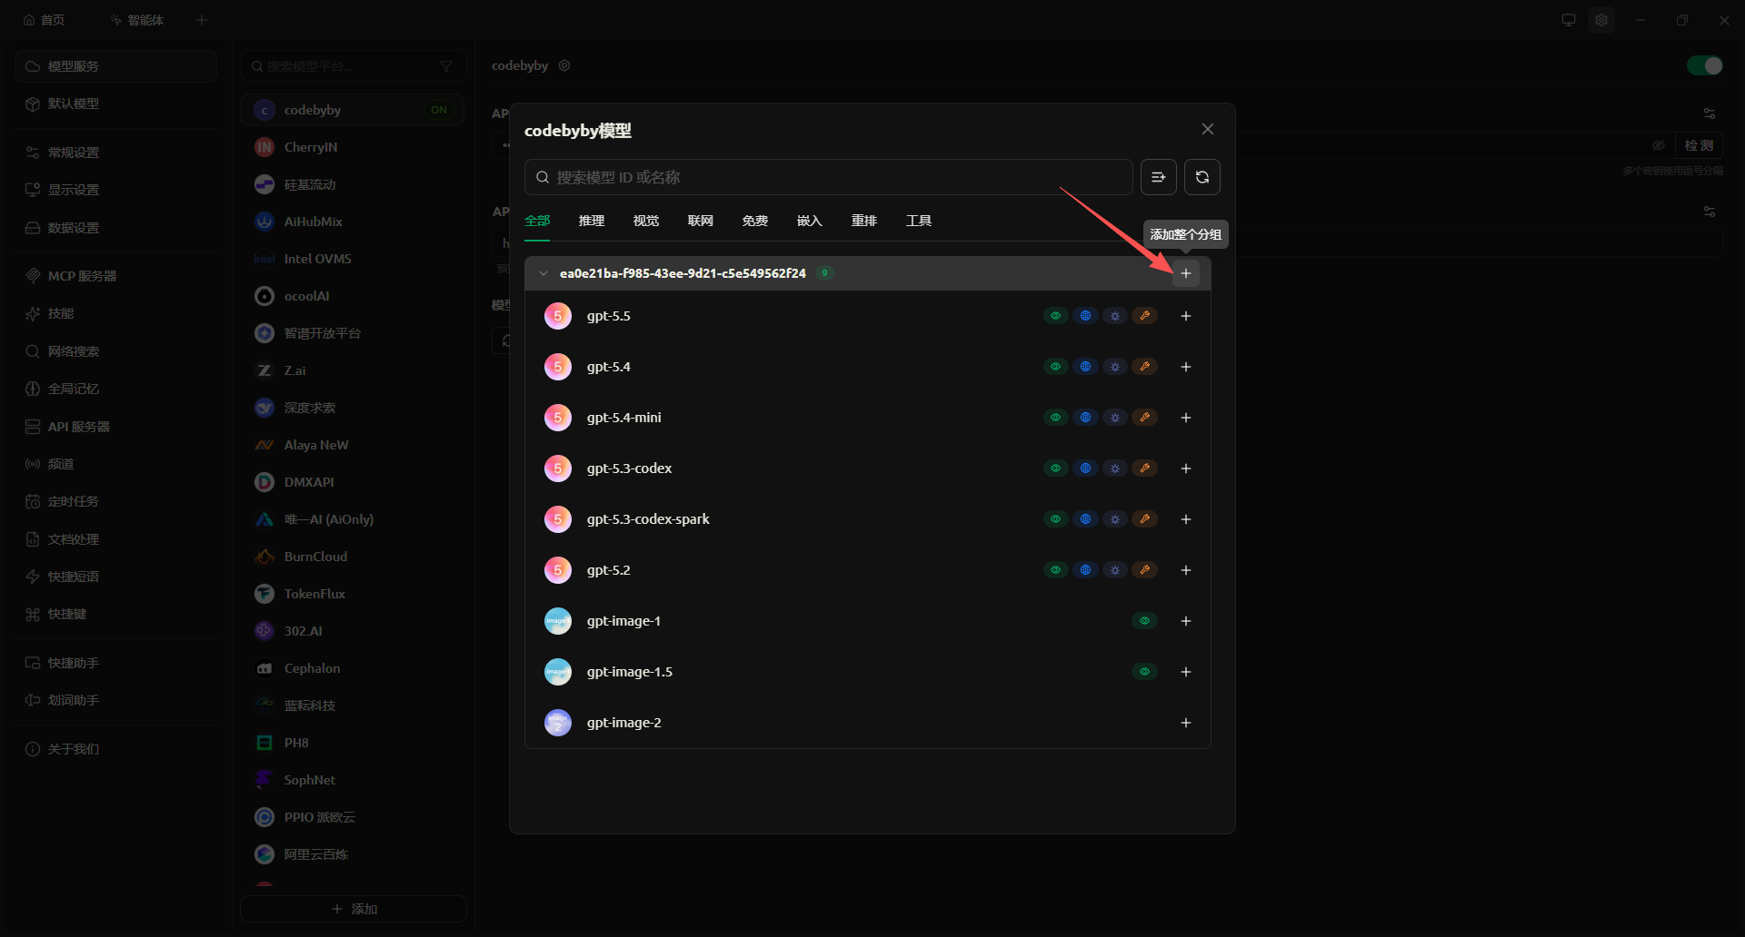Add the whole ea0e21ba model group

[1185, 273]
